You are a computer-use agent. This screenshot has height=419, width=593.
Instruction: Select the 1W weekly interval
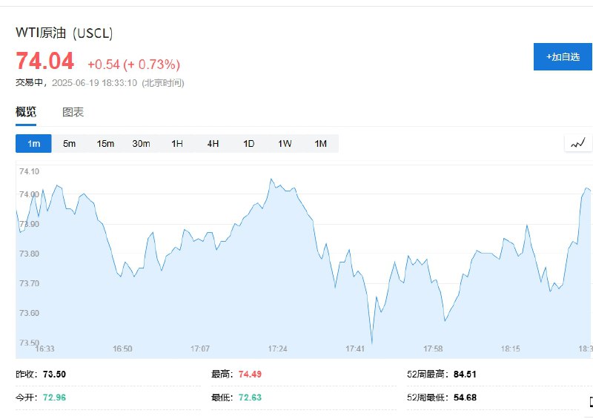[285, 143]
